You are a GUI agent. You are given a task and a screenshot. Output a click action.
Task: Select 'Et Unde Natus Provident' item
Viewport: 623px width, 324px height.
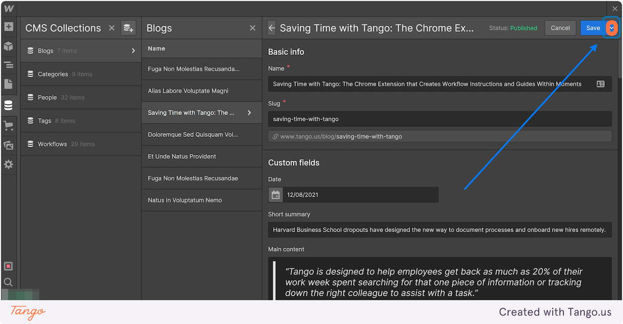coord(201,156)
